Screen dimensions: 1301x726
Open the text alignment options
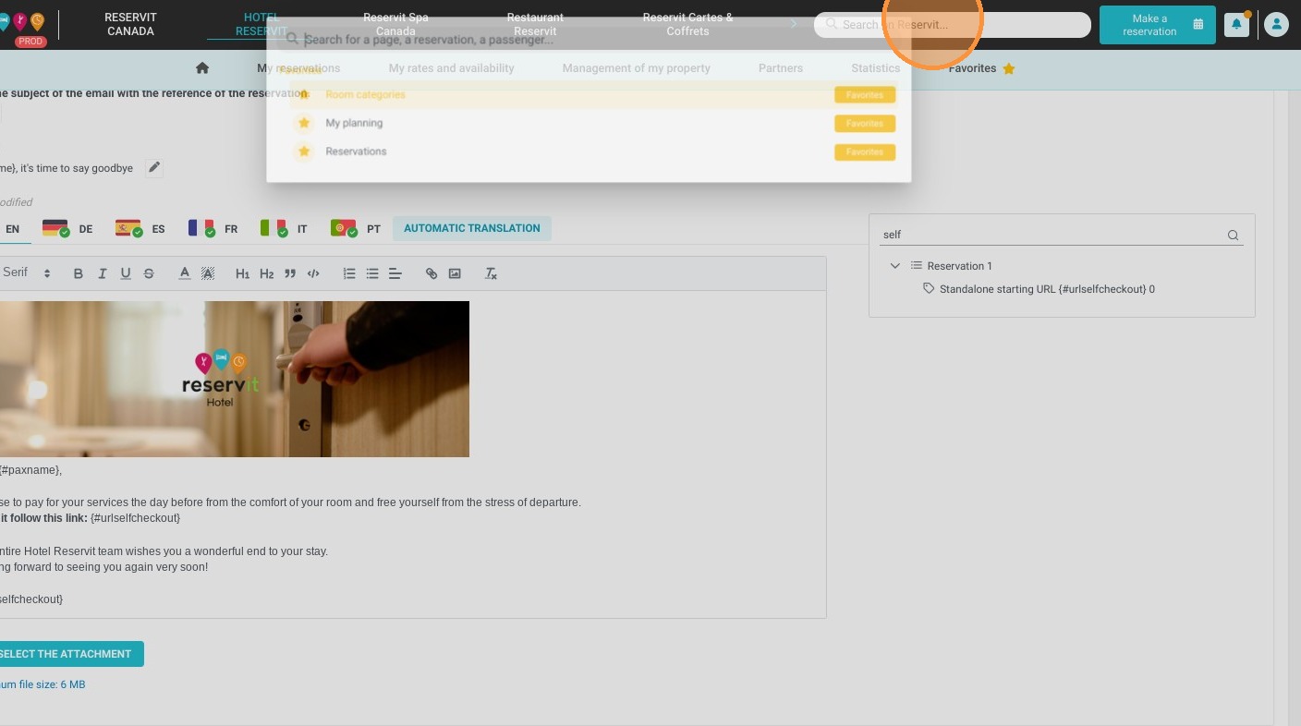coord(395,273)
